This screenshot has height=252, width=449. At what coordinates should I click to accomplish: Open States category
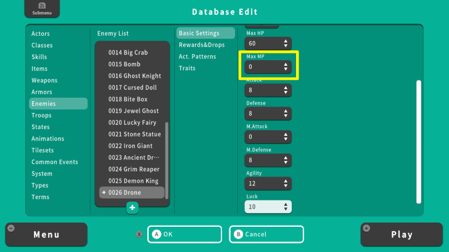click(41, 127)
